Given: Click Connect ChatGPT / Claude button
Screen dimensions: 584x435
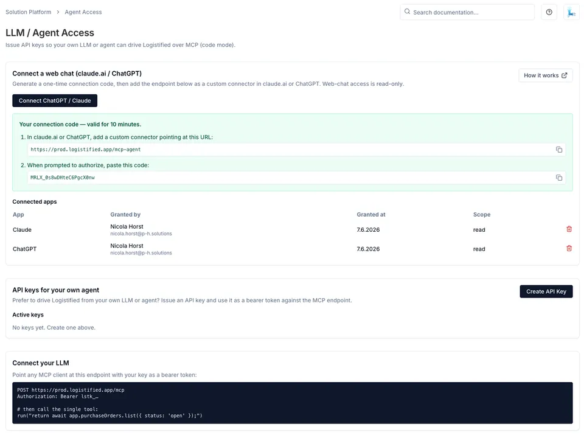Looking at the screenshot, I should coord(55,100).
